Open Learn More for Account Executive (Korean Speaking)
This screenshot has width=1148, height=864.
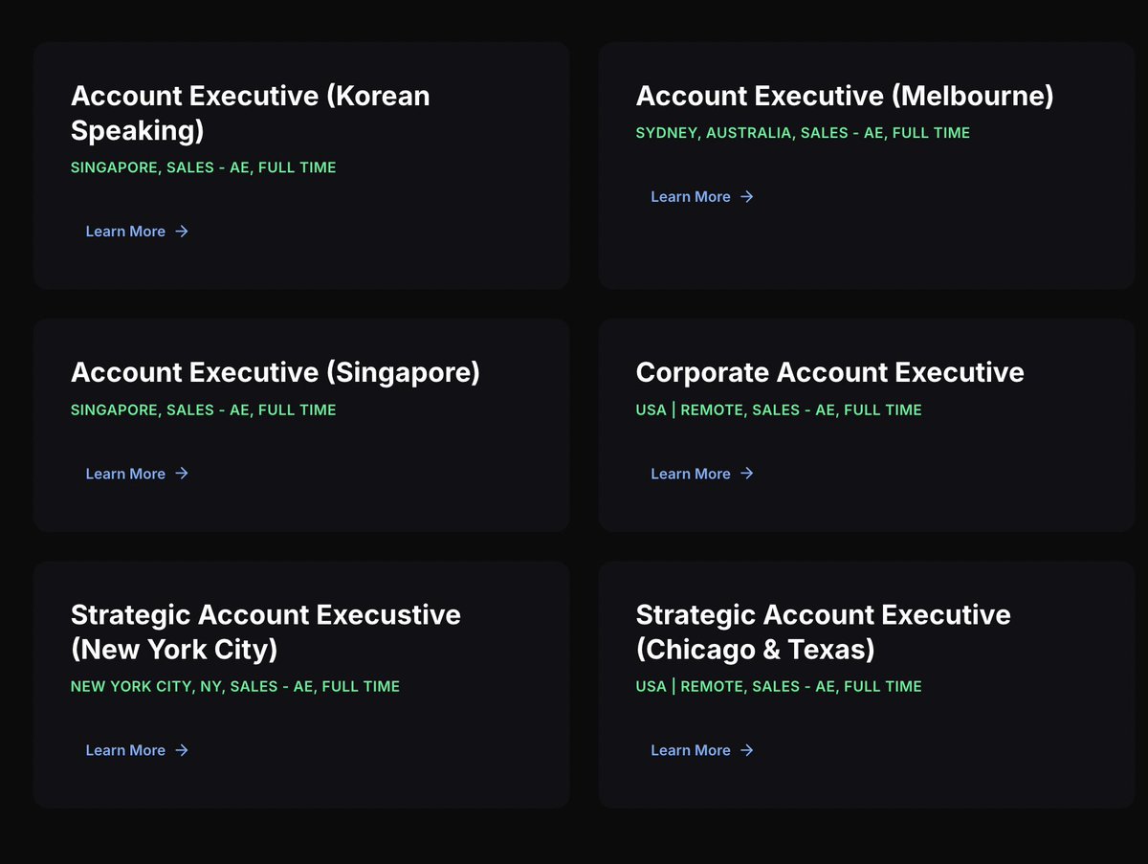tap(137, 232)
